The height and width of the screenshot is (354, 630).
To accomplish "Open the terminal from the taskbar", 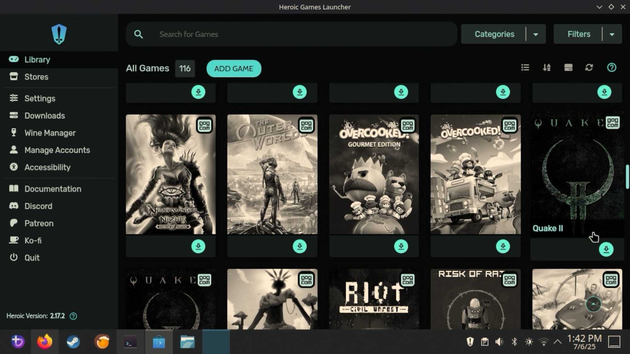I will (x=130, y=342).
